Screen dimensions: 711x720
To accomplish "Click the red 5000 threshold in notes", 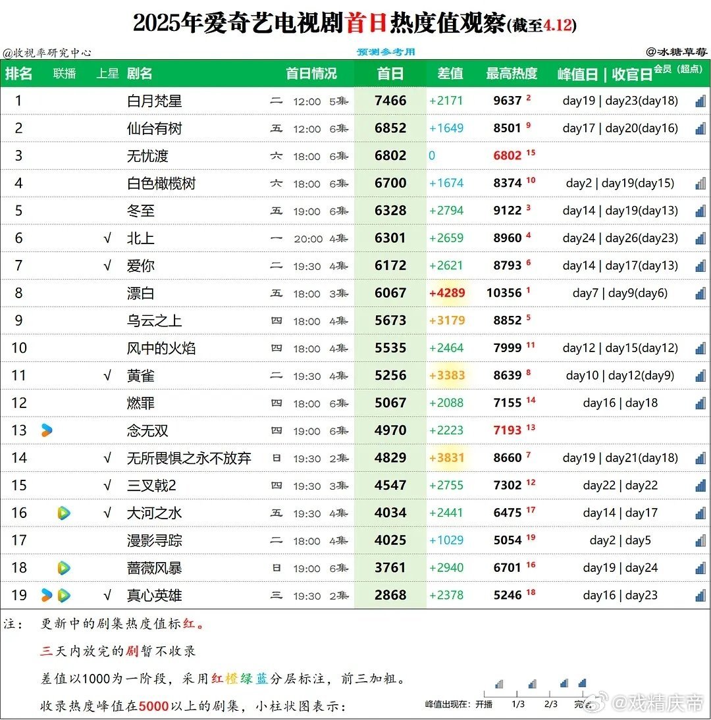I will pos(153,706).
